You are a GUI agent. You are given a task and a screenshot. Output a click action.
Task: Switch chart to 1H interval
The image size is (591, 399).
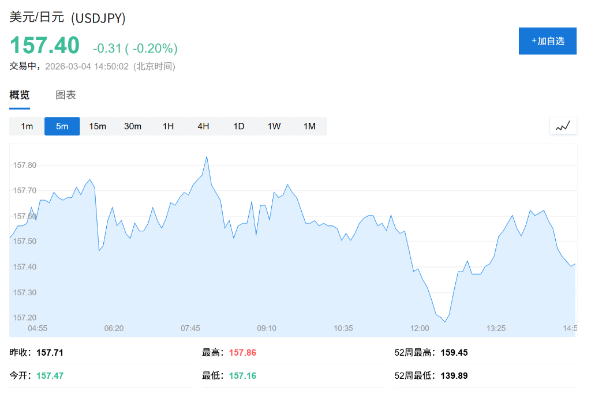click(168, 126)
